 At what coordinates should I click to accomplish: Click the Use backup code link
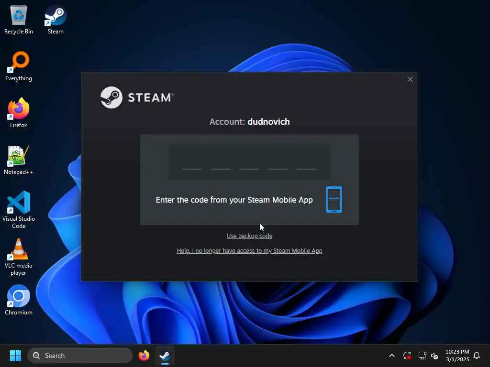[249, 236]
